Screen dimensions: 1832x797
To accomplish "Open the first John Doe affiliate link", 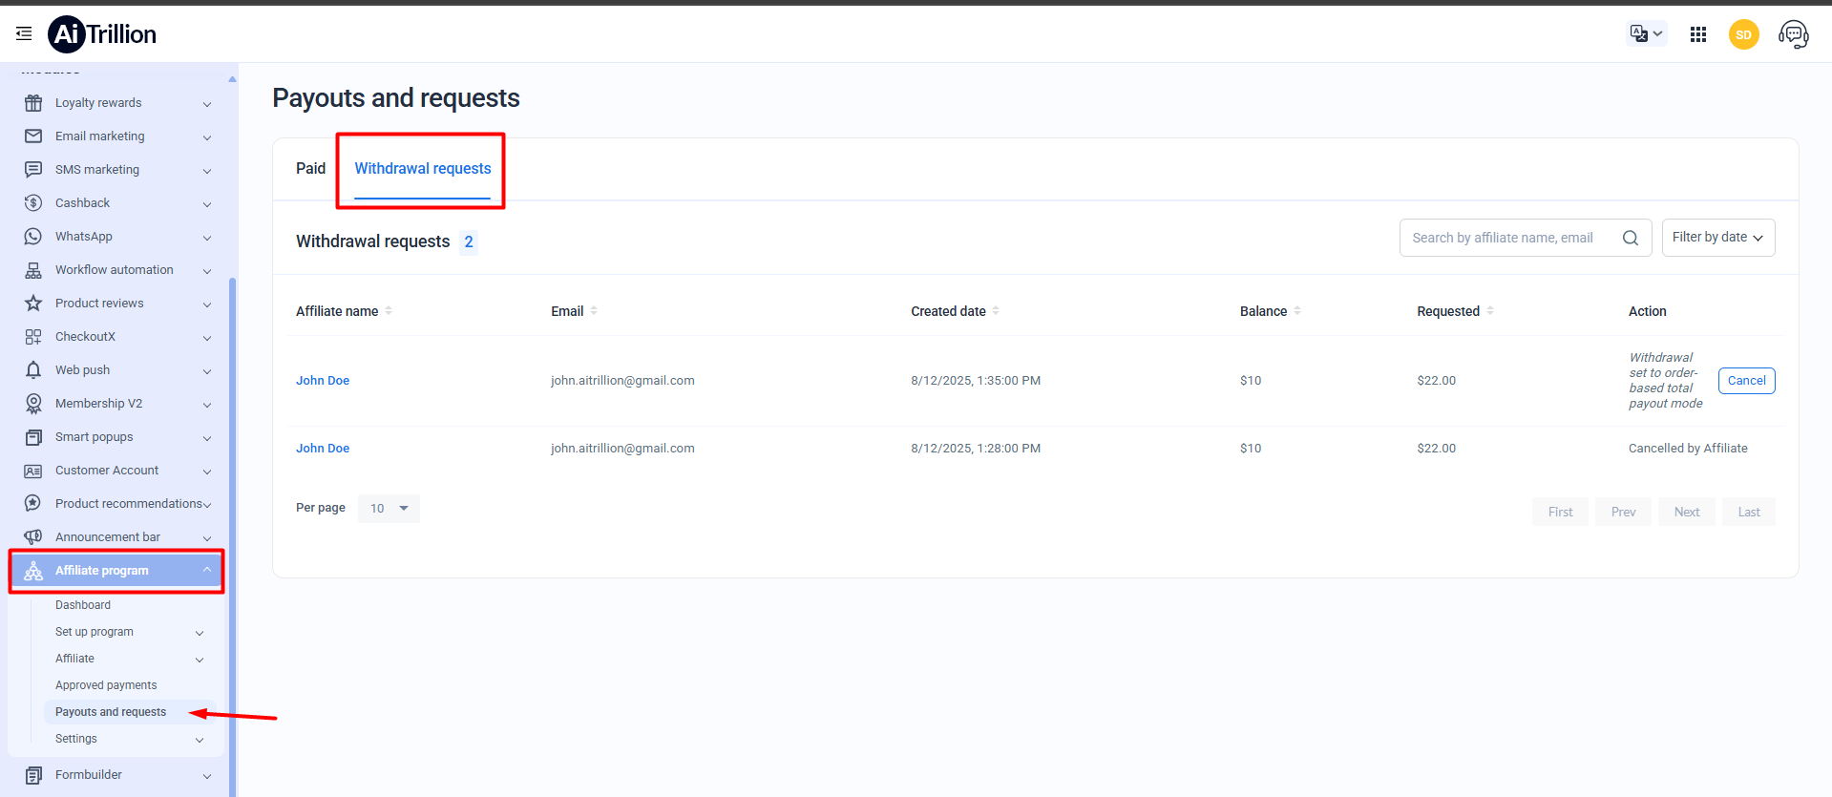I will tap(323, 381).
